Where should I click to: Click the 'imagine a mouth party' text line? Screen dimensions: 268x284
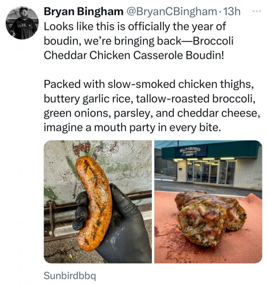pyautogui.click(x=132, y=128)
